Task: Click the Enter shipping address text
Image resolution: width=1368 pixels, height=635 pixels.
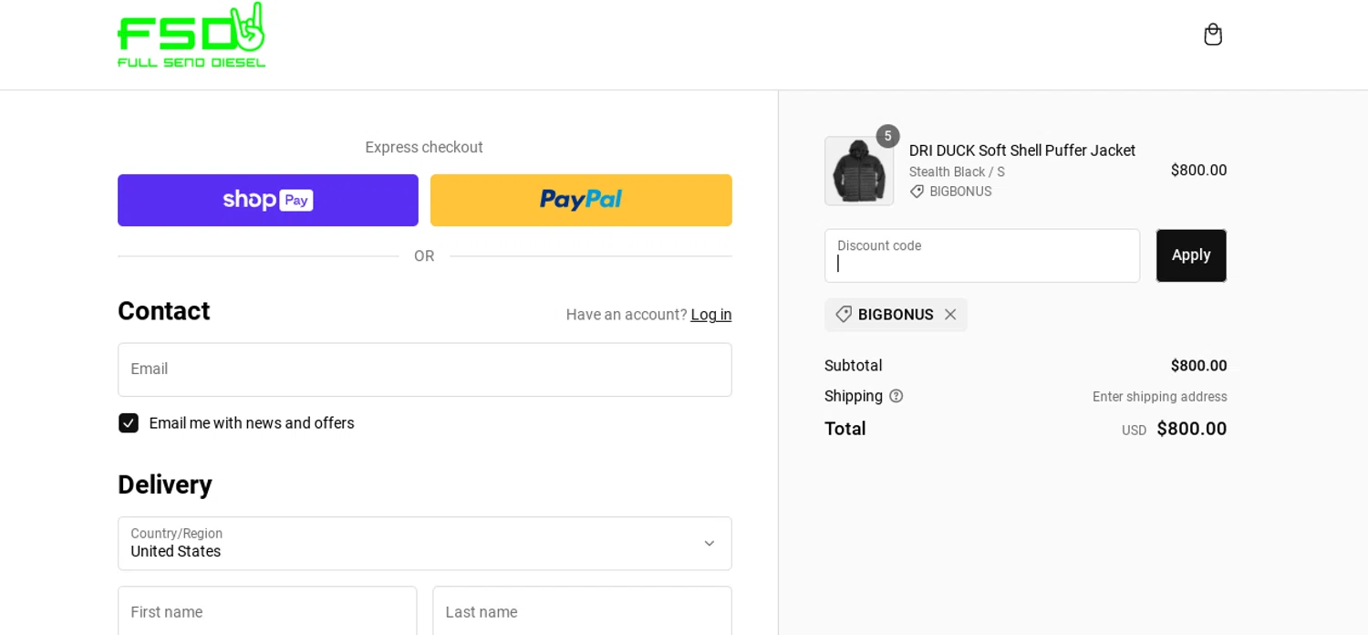Action: 1160,397
